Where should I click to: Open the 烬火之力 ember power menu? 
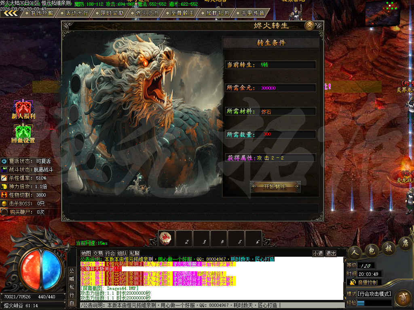[x=146, y=13]
